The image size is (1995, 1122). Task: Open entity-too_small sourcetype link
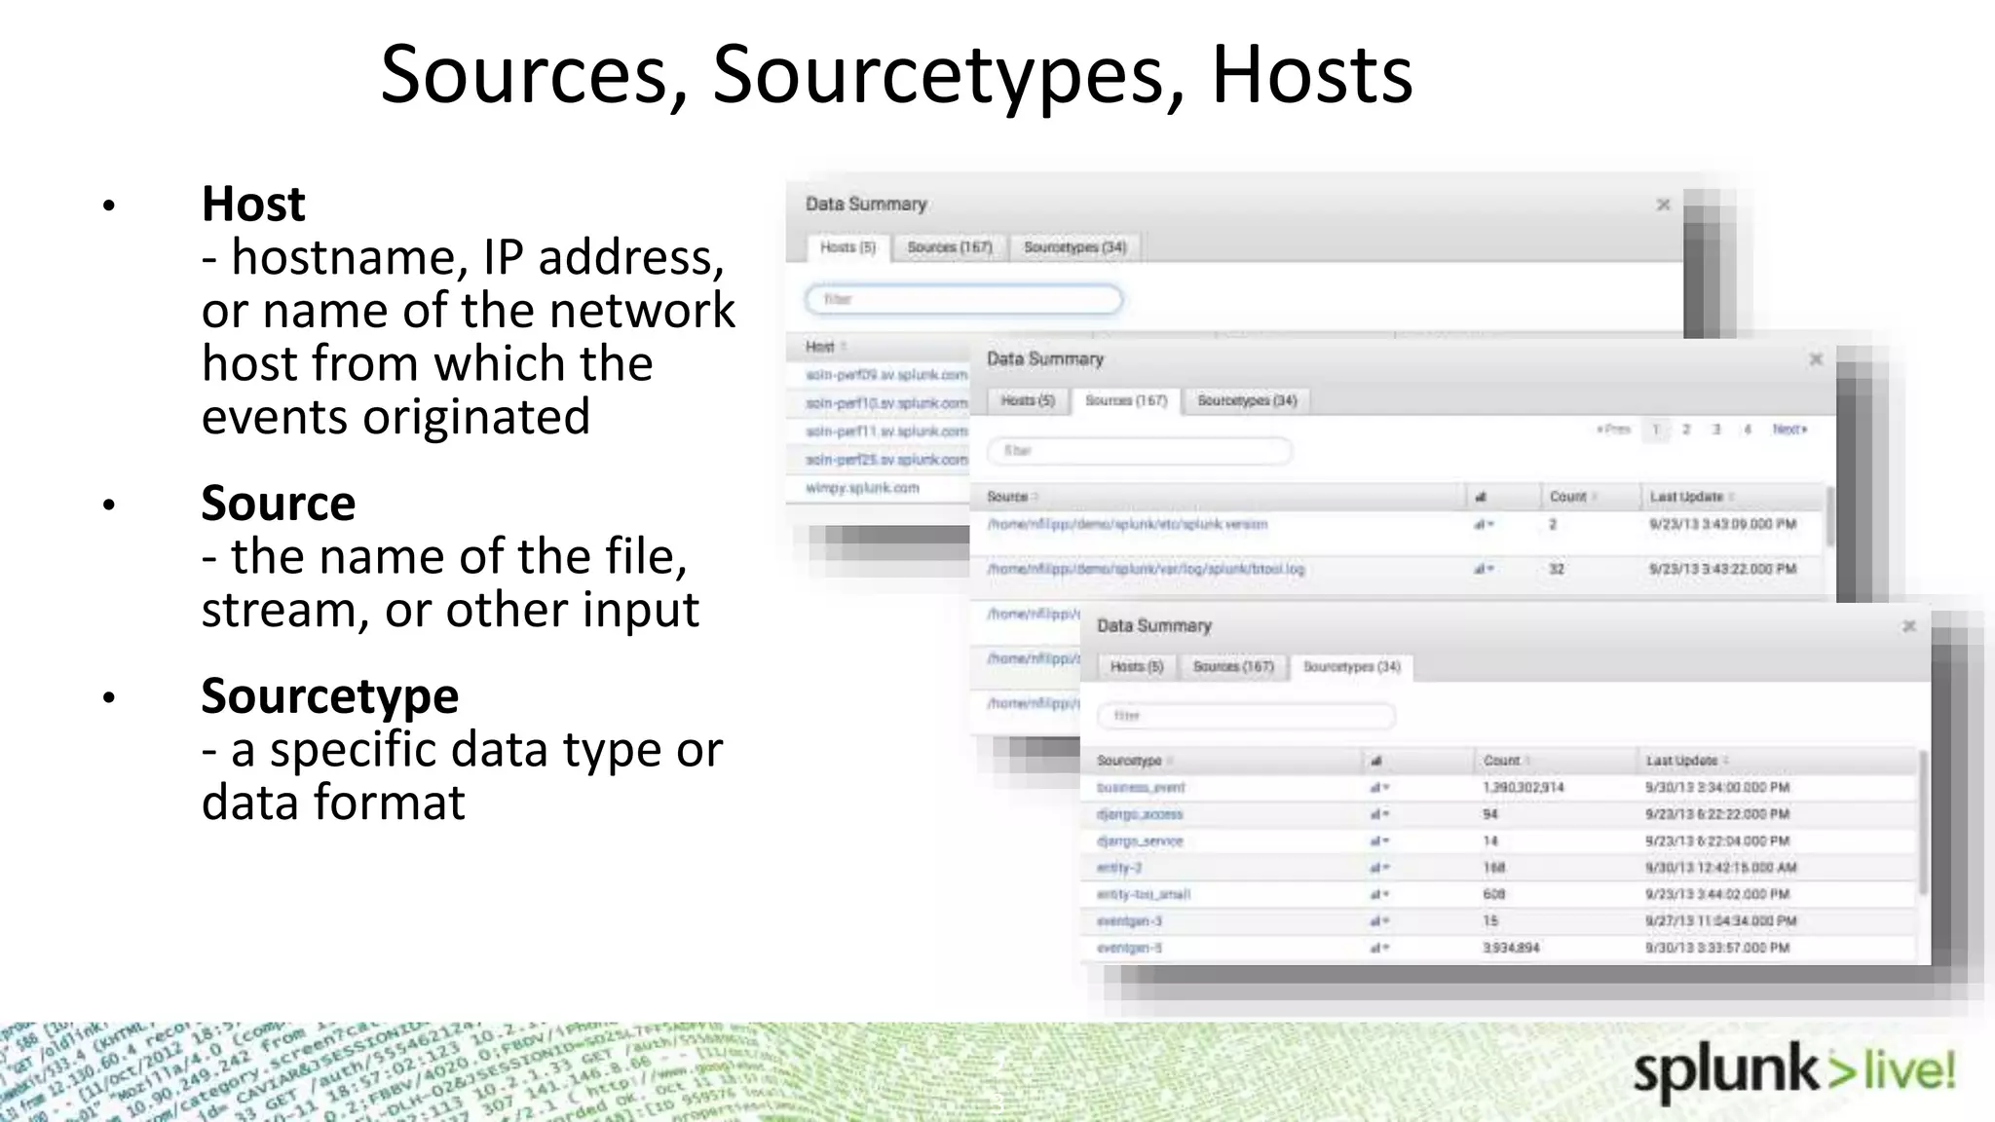[1144, 894]
